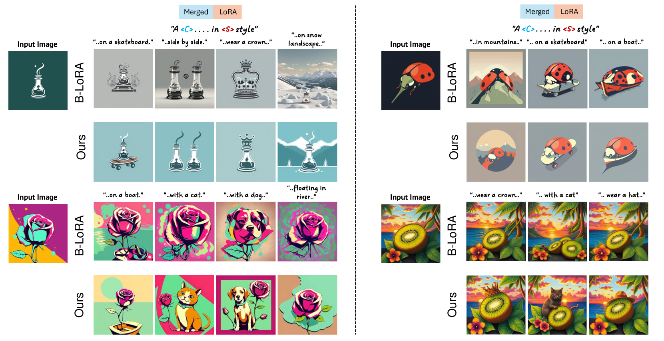Open B-LoRA pink dog face image
The height and width of the screenshot is (341, 664).
(x=246, y=232)
